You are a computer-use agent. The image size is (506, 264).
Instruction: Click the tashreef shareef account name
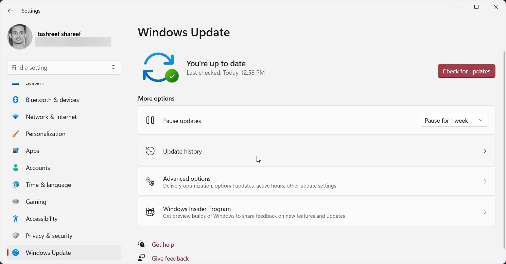(59, 34)
